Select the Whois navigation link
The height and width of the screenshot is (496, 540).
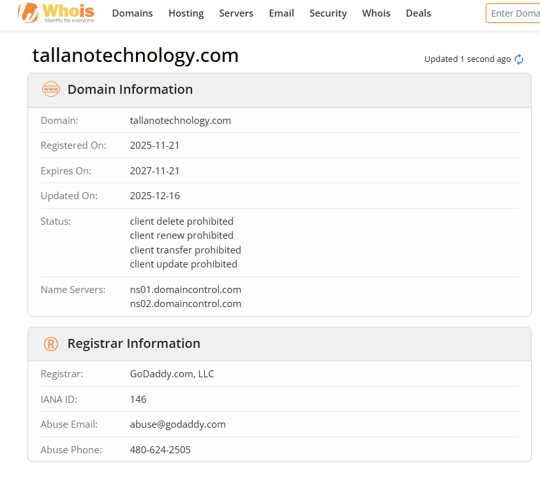(x=376, y=13)
